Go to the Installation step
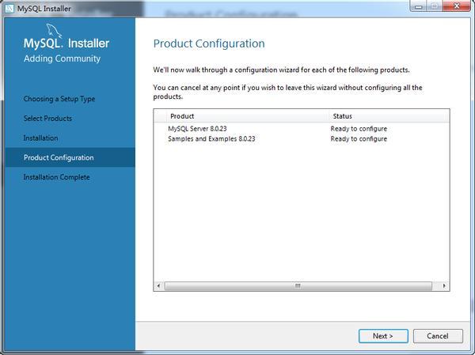Screen dimensions: 475x355 coord(40,138)
